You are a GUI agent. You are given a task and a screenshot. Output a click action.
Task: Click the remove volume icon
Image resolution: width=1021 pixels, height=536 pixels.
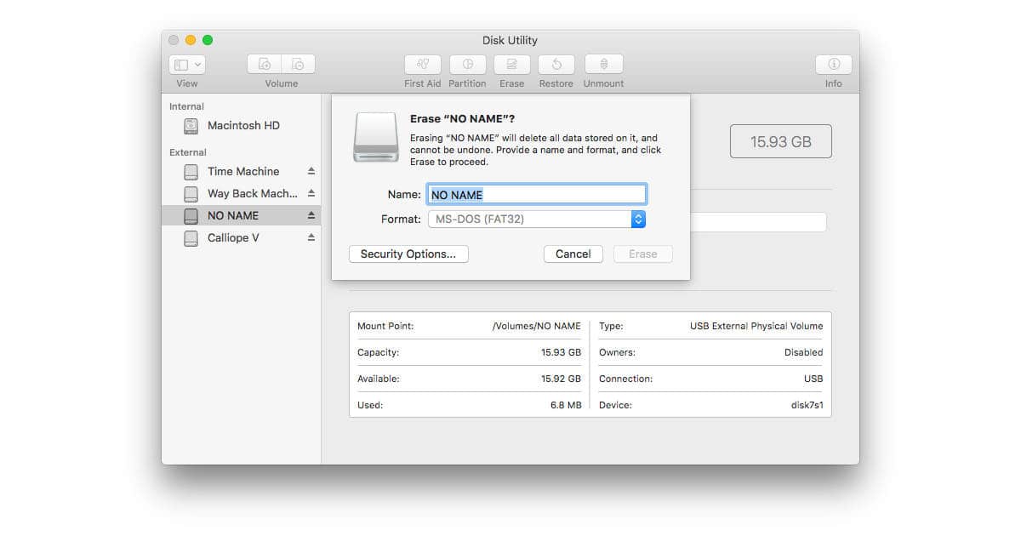pos(298,65)
